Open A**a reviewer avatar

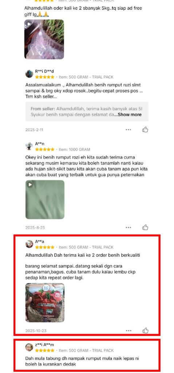point(29,244)
